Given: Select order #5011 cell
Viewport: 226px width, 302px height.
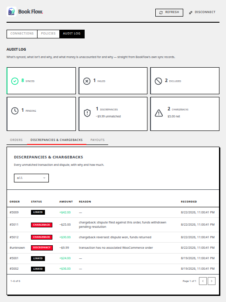Looking at the screenshot, I should 14,225.
